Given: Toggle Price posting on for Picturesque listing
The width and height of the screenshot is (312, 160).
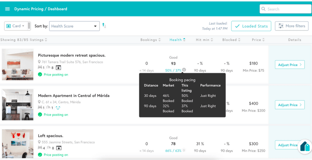Looking at the screenshot, I should click(40, 74).
